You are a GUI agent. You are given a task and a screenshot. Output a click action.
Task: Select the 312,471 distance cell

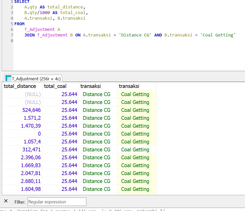pos(32,150)
